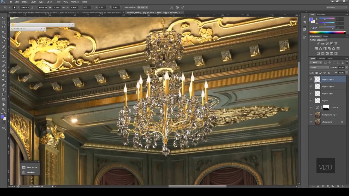This screenshot has width=349, height=196.
Task: Cancel the transform in options bar
Action: [177, 7]
